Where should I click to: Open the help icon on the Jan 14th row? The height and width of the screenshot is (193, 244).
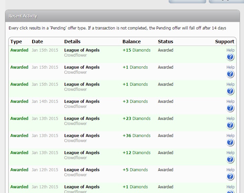[x=230, y=109]
